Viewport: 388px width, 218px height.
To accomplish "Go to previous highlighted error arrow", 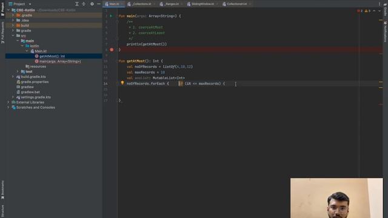I will (x=374, y=11).
